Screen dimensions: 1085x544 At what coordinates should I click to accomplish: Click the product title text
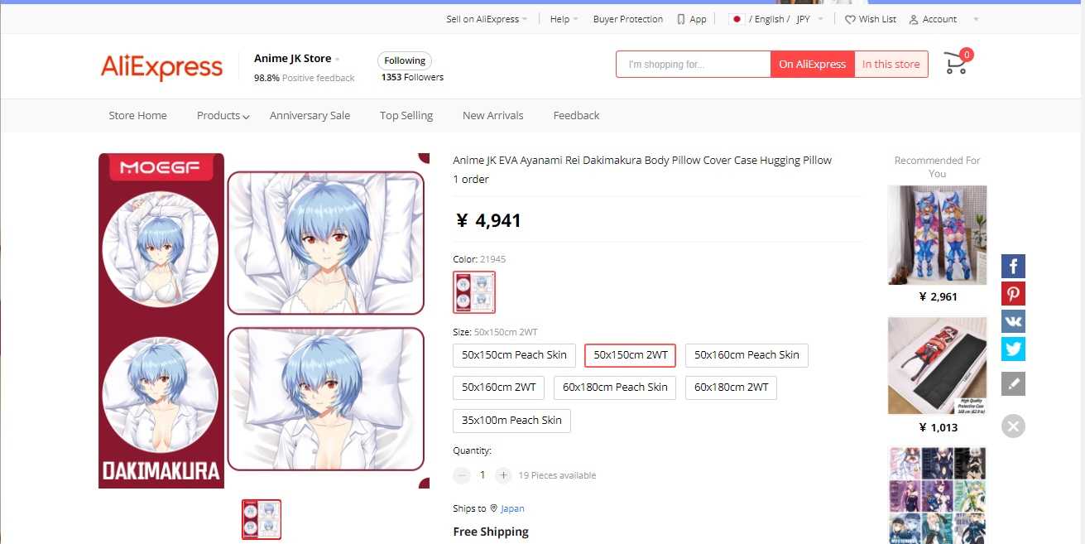point(642,161)
